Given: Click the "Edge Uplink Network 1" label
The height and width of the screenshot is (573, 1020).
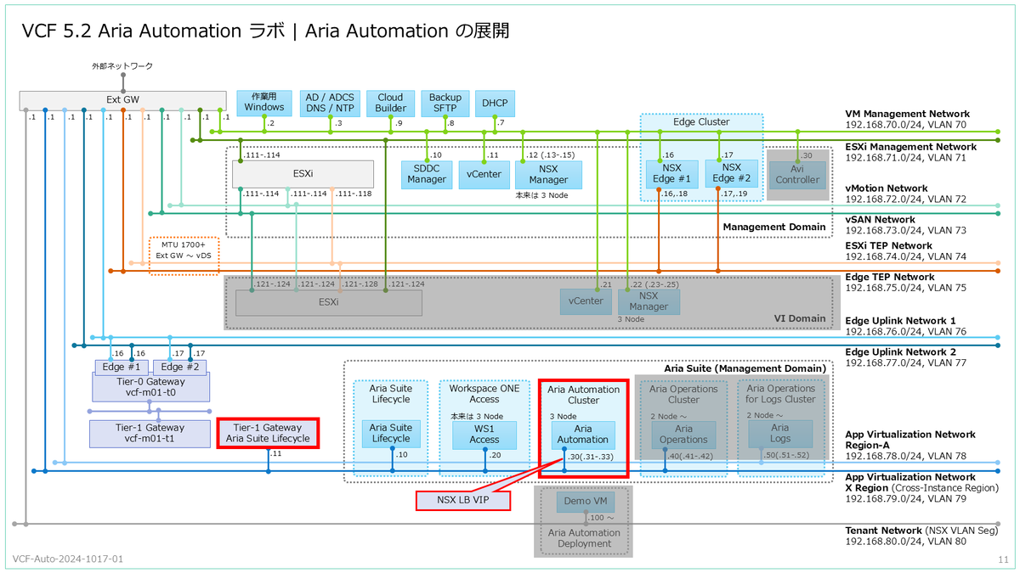Looking at the screenshot, I should pyautogui.click(x=900, y=320).
